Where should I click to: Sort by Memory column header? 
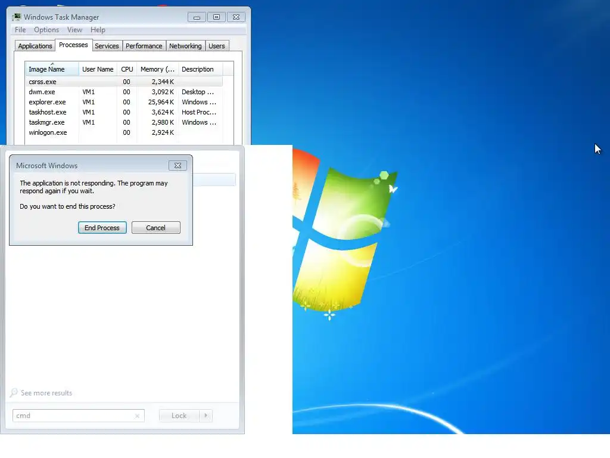tap(157, 69)
